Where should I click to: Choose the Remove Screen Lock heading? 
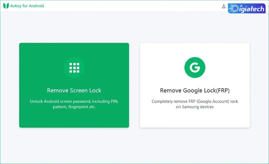coord(74,90)
